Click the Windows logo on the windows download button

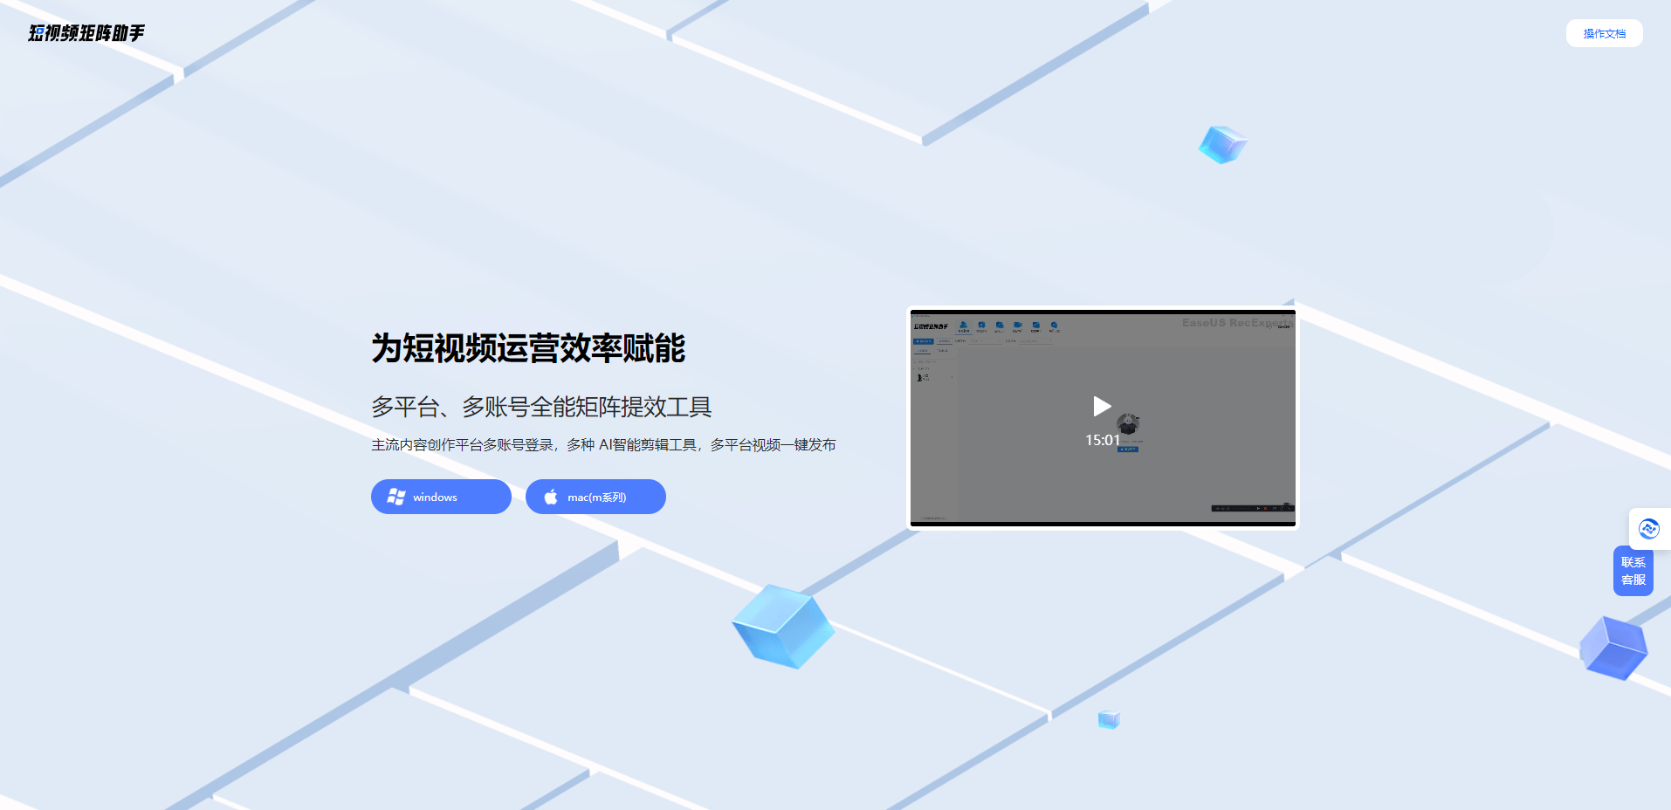(x=396, y=497)
